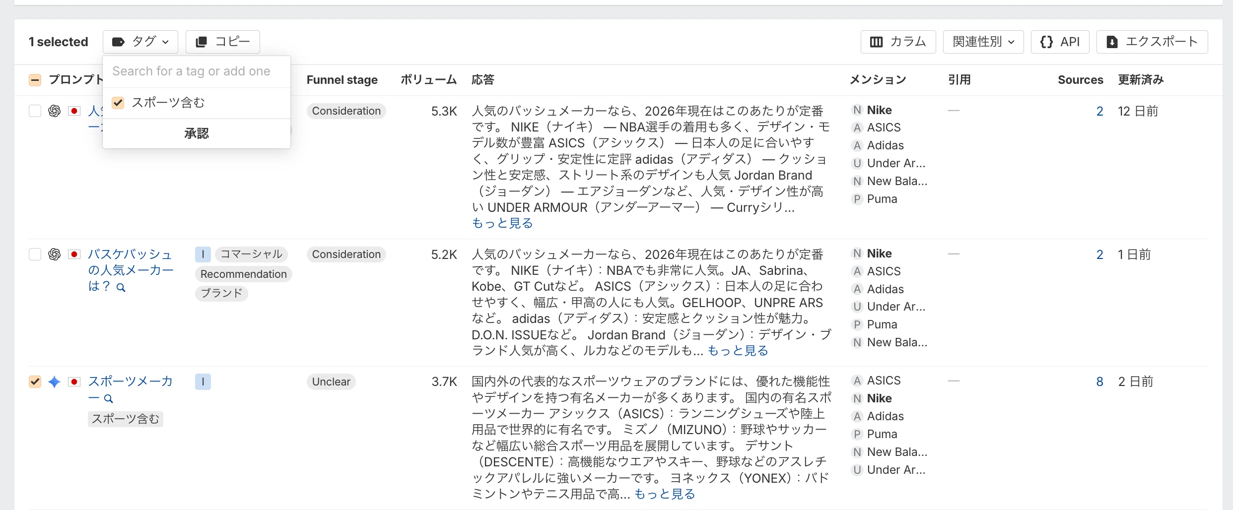
Task: Open the カラム columns settings
Action: point(898,42)
